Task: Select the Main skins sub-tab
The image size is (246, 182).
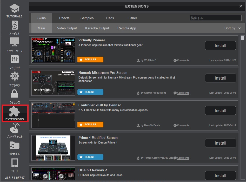Action: 41,28
